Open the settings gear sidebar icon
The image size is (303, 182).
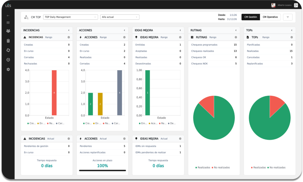click(x=8, y=69)
